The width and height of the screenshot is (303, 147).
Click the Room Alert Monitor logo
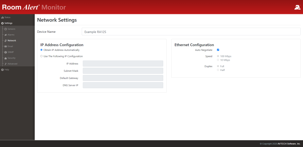(34, 7)
